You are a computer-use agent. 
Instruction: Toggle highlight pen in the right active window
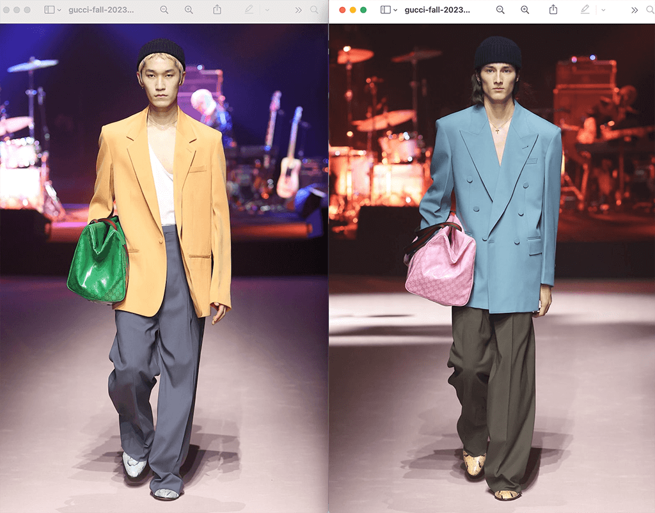(585, 10)
